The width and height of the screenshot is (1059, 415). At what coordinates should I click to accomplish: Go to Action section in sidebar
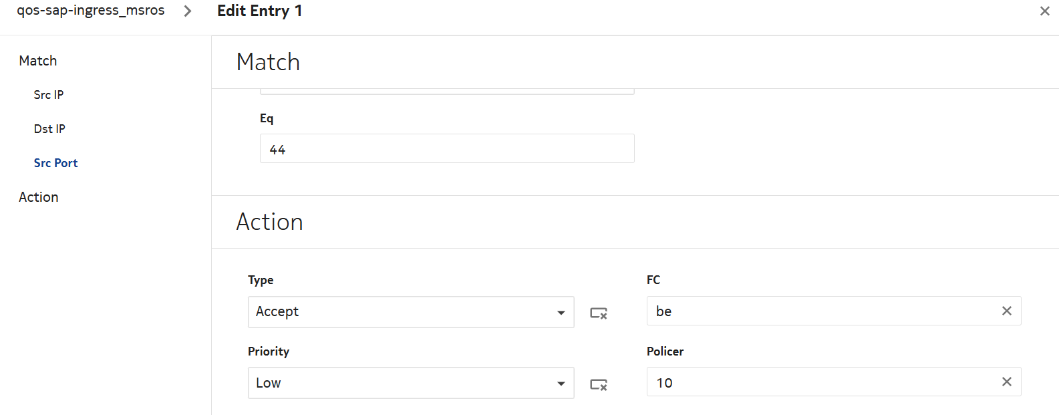[x=39, y=197]
